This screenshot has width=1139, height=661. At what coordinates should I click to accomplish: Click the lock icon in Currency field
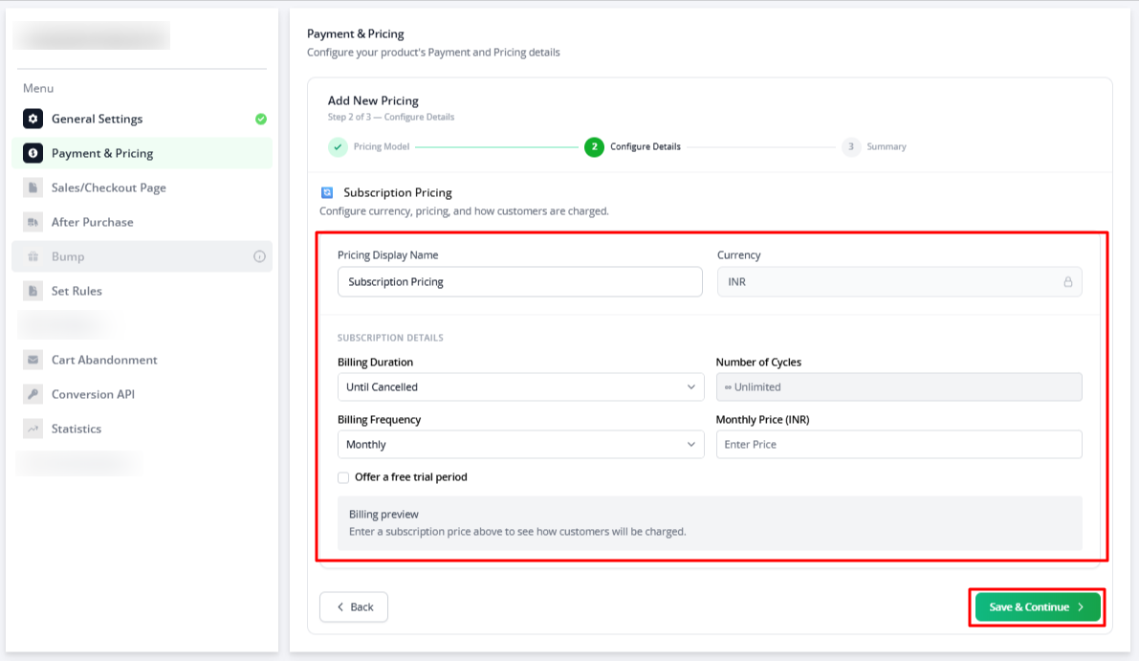click(1068, 282)
